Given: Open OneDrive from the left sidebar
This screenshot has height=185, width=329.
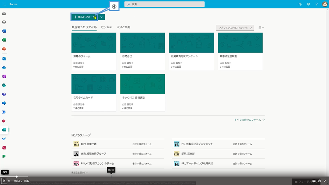Looking at the screenshot, I should click(x=4, y=67).
